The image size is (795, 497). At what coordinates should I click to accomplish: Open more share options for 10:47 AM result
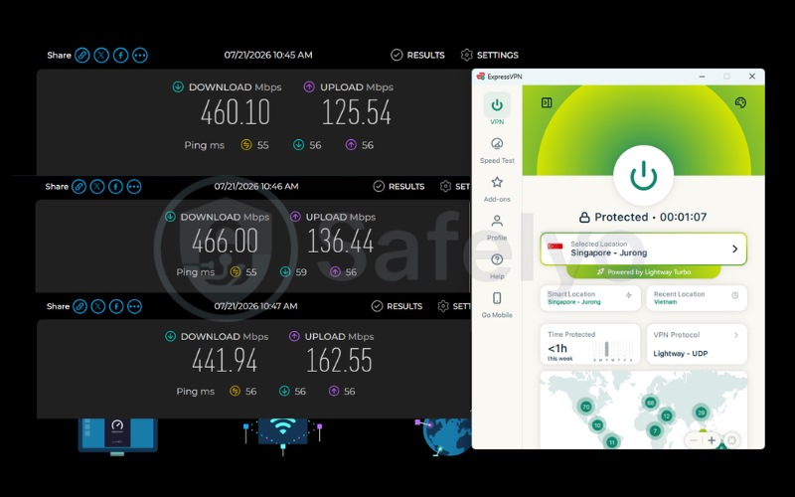(x=134, y=306)
